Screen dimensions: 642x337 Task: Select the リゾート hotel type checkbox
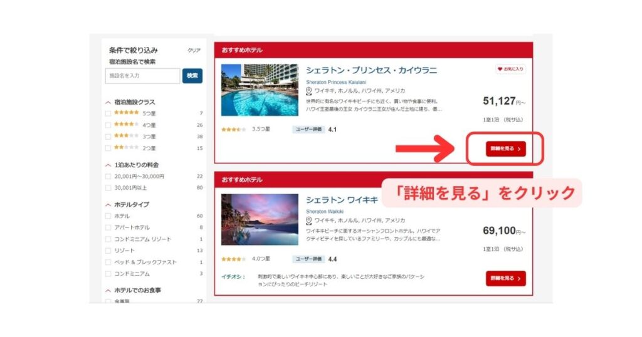[x=108, y=251]
